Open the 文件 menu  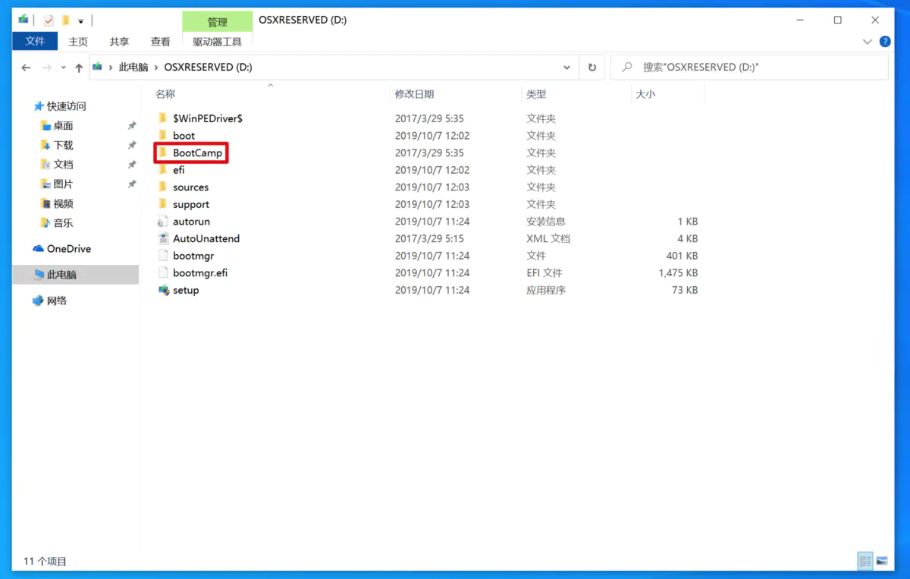tap(35, 41)
